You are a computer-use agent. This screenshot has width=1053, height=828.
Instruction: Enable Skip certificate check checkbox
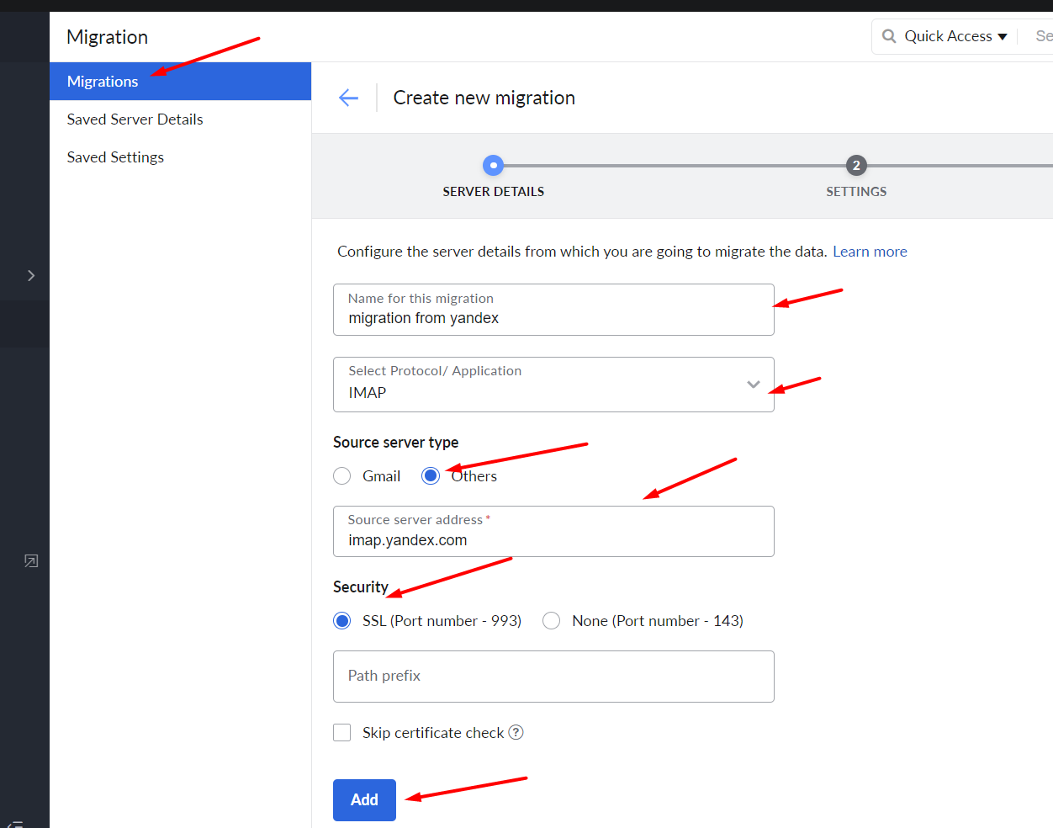(x=342, y=733)
